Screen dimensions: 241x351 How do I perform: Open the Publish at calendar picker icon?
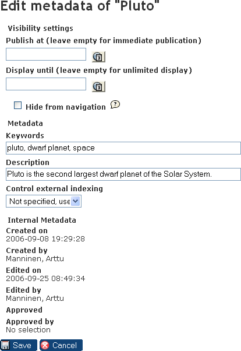(98, 57)
